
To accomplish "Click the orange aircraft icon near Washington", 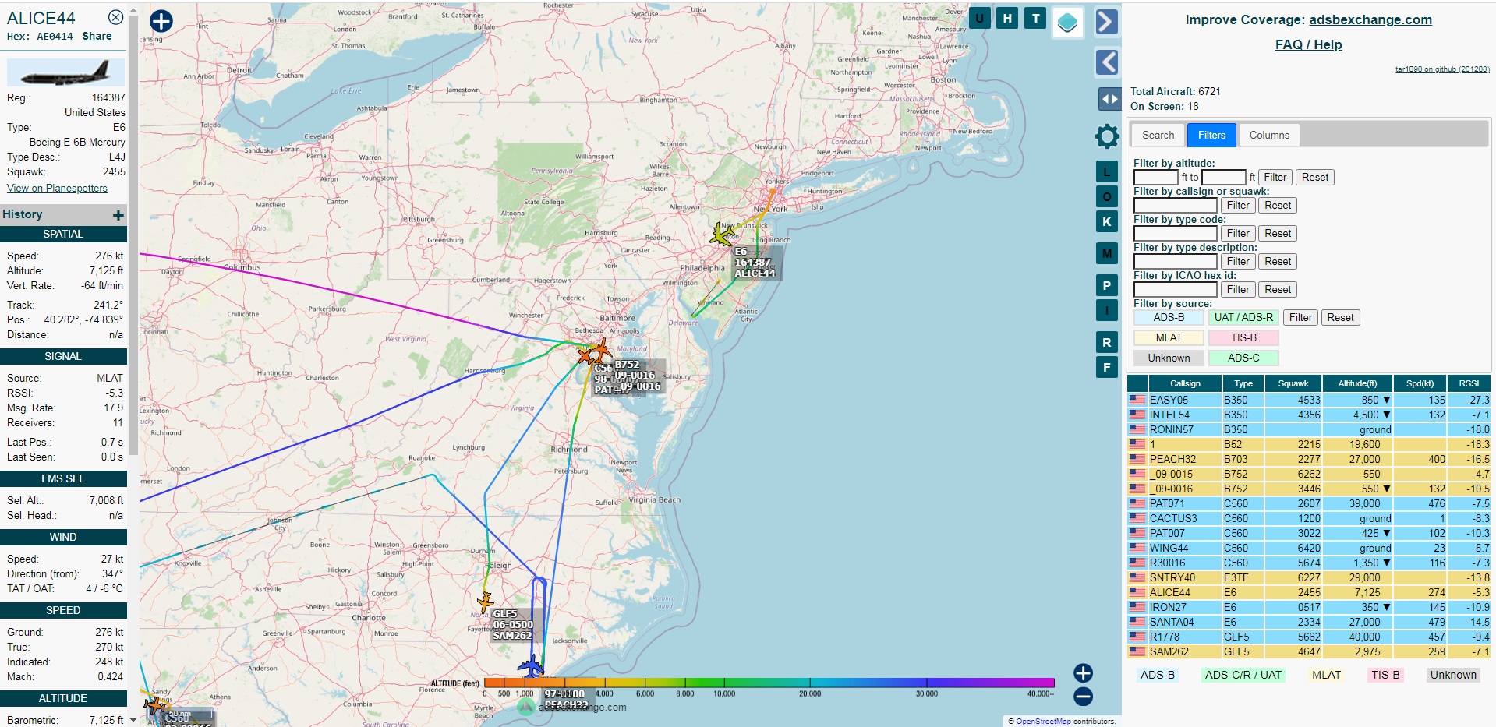I will pyautogui.click(x=601, y=350).
